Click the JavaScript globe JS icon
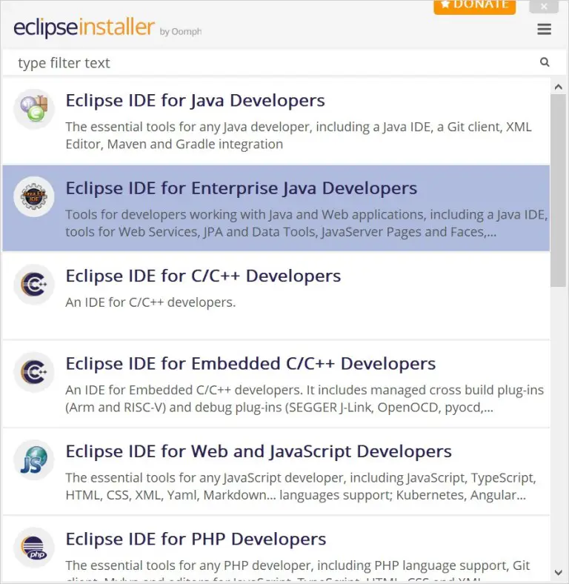 point(34,460)
